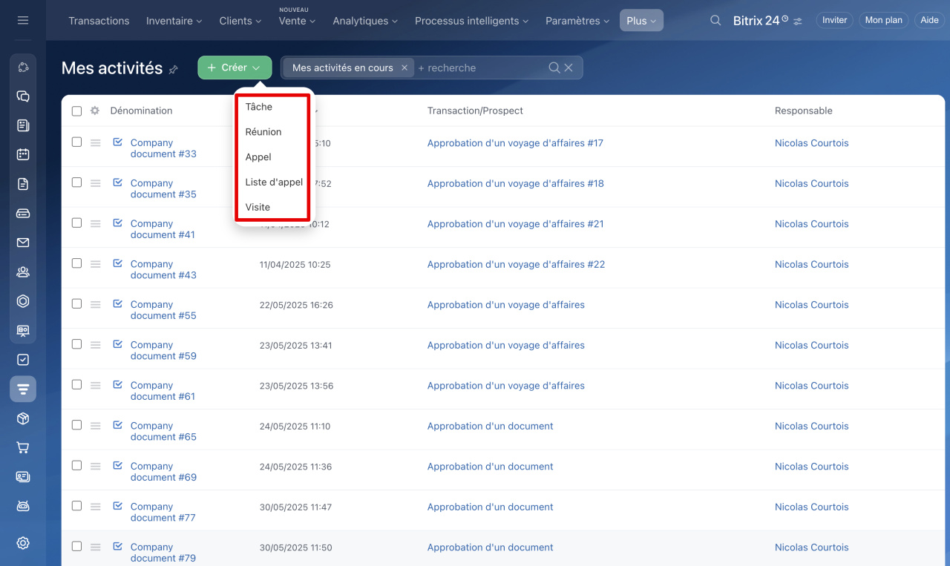Screen dimensions: 950x566
Task: Expand the Paramètres dropdown menu
Action: point(577,21)
